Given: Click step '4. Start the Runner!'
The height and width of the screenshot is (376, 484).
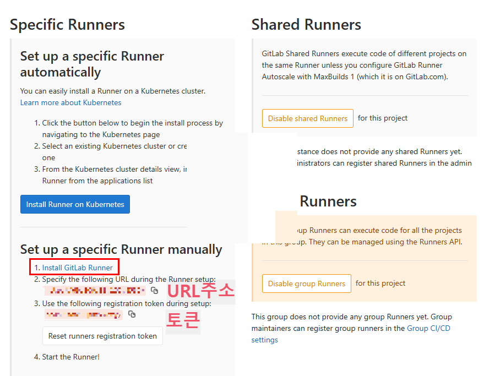Looking at the screenshot, I should pyautogui.click(x=67, y=357).
